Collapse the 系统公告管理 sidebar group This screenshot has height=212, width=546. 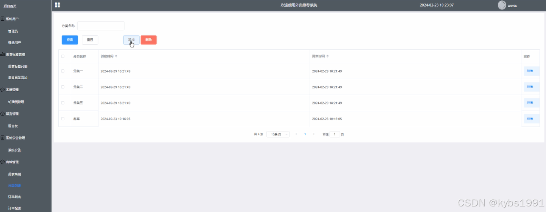[x=26, y=138]
